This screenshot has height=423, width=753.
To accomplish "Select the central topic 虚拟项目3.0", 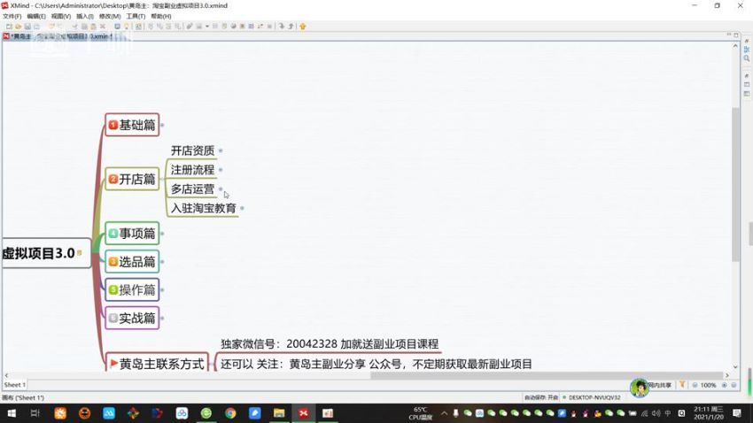I will (46, 253).
